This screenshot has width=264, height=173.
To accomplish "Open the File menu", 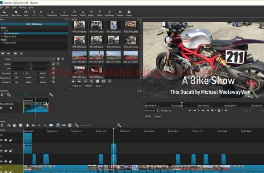I will [2, 7].
